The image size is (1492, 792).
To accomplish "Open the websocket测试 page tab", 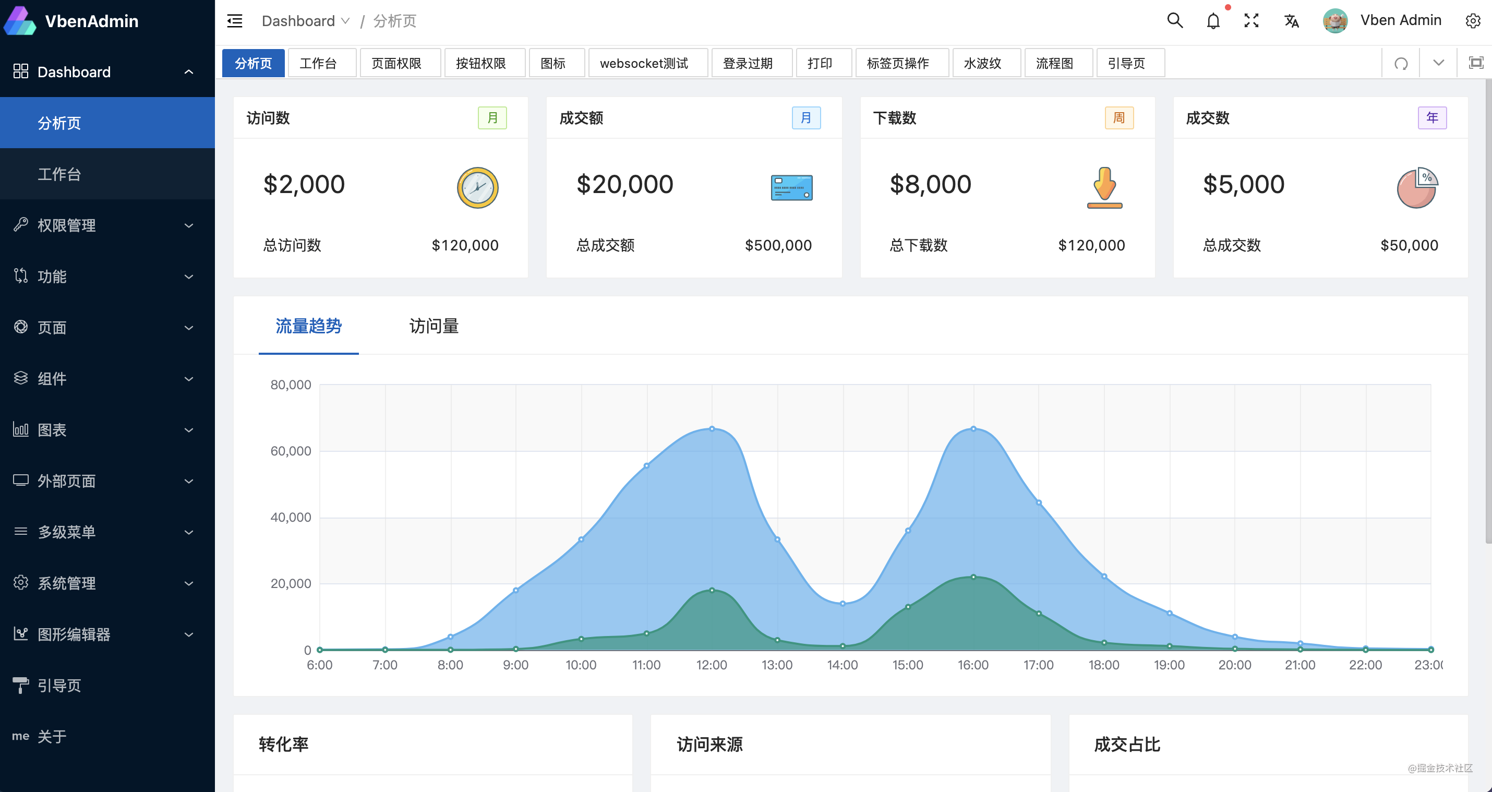I will pos(644,63).
